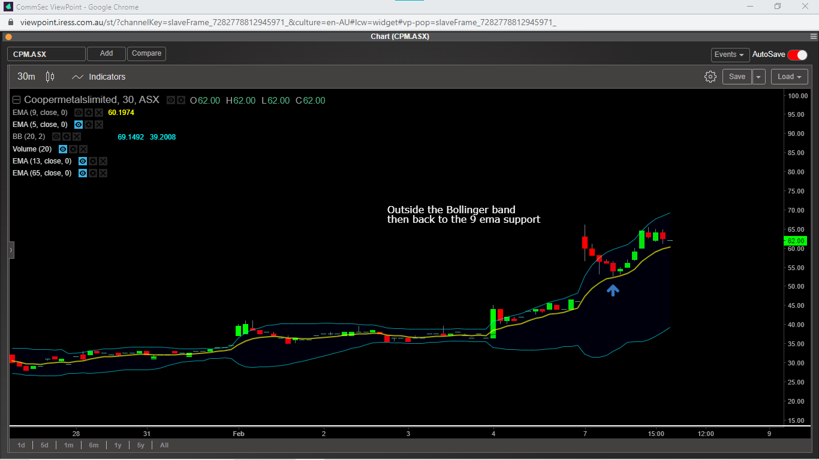Select the 5y time range
Image resolution: width=819 pixels, height=460 pixels.
[x=141, y=445]
